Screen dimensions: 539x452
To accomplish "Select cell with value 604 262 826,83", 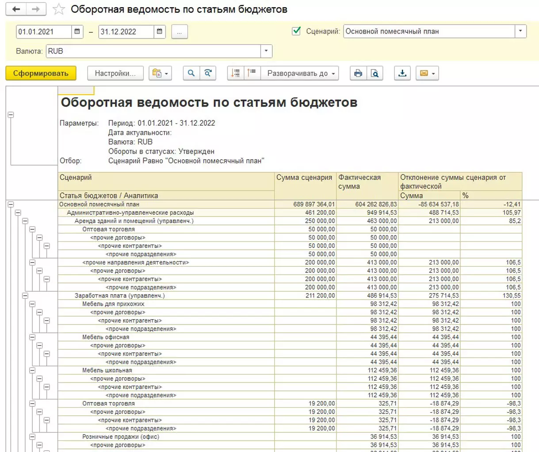I will click(367, 204).
